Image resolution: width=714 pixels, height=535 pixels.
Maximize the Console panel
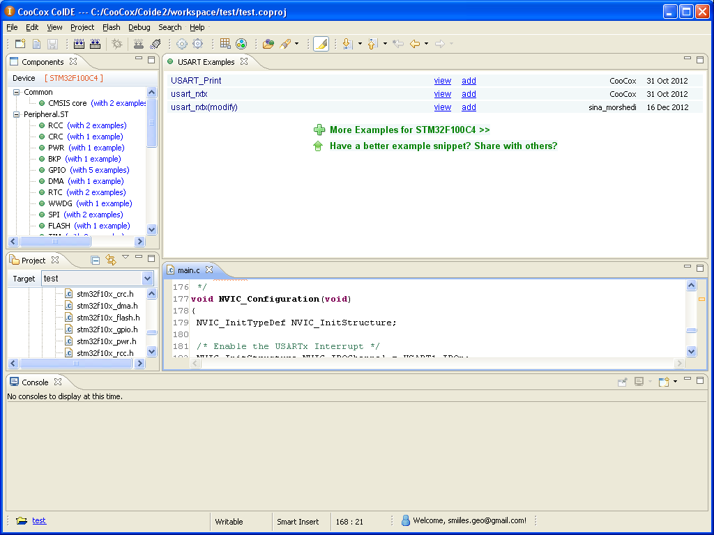coord(700,380)
